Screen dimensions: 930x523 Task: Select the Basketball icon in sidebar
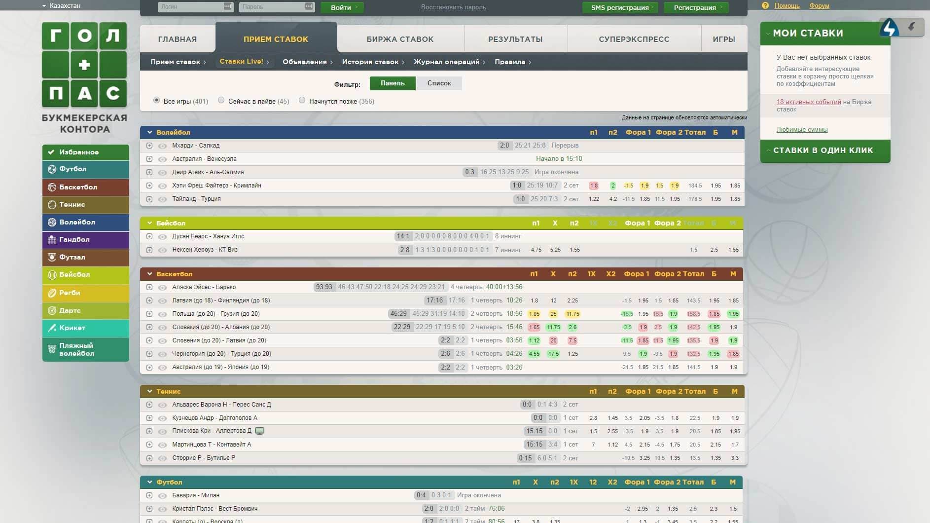(x=52, y=187)
